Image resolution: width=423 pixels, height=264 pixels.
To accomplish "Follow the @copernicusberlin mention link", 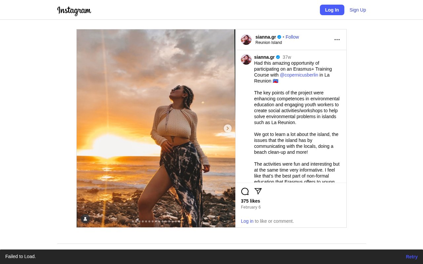I will (299, 75).
